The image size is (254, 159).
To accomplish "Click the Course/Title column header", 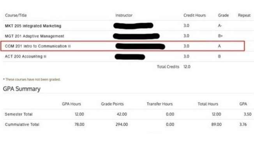I will pyautogui.click(x=16, y=15).
